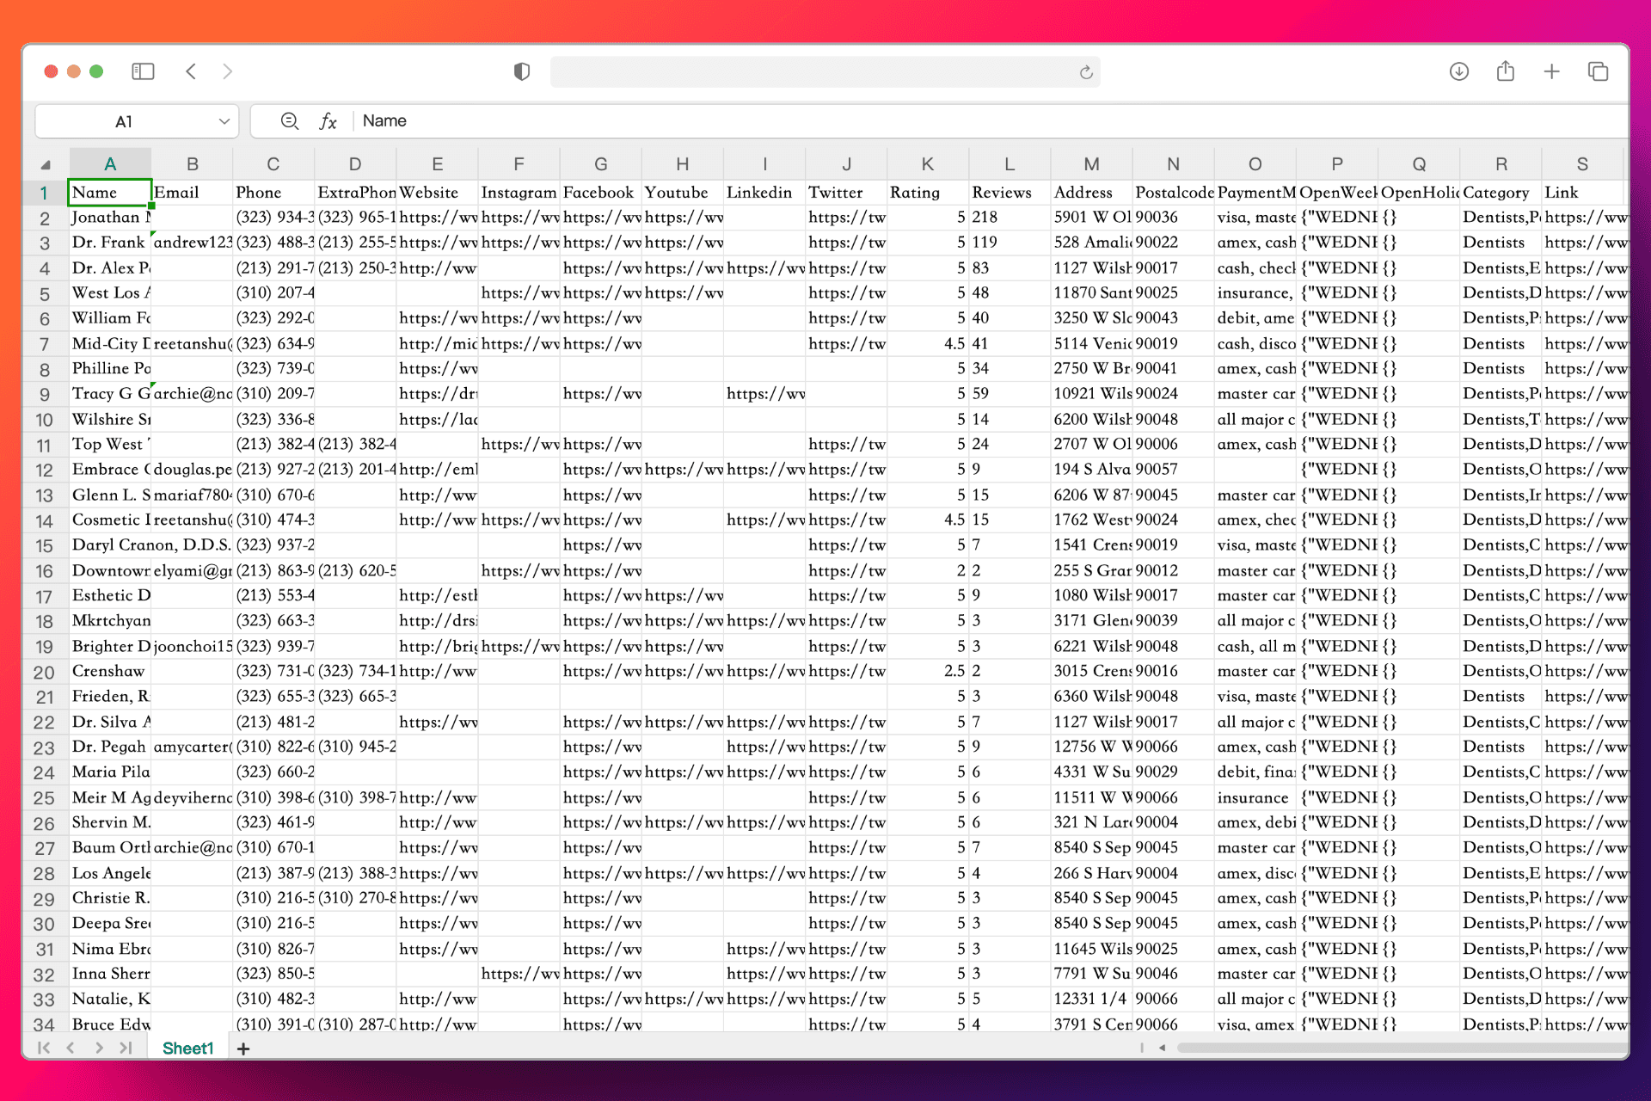Jump to the first sheet arrow

point(43,1048)
